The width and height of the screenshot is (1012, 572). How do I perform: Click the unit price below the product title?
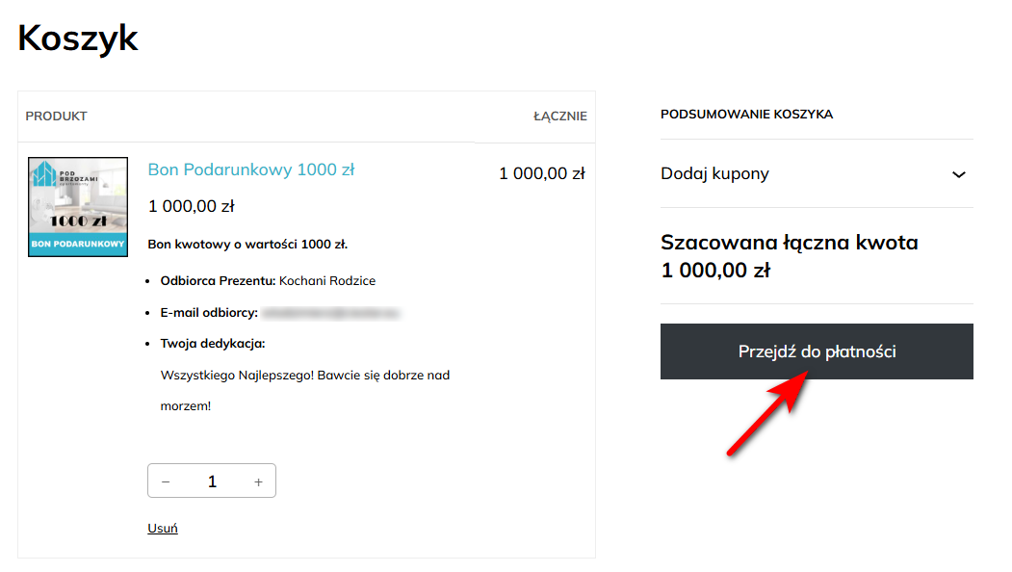(191, 206)
